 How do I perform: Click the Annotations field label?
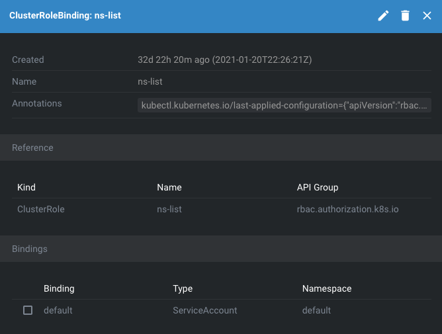pos(36,103)
